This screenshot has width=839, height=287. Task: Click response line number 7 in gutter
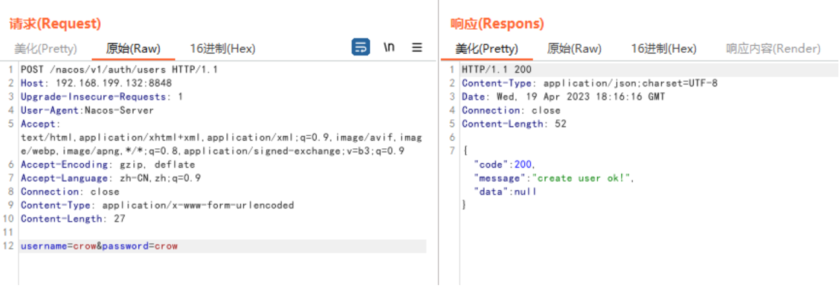(x=452, y=151)
